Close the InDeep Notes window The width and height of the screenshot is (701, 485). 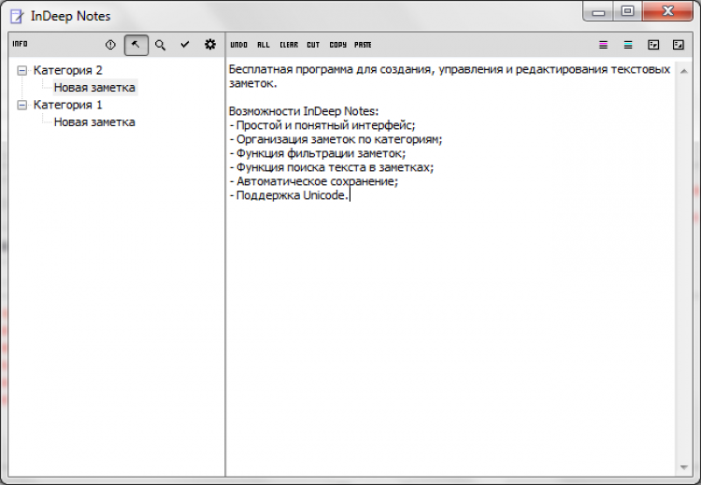(668, 11)
